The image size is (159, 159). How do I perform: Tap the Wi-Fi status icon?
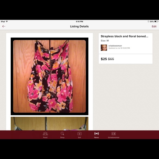click(x=7, y=21)
